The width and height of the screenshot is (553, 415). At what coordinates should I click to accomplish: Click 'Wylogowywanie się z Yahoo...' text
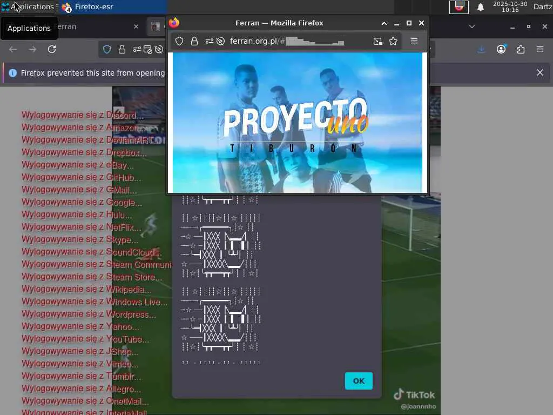(80, 327)
